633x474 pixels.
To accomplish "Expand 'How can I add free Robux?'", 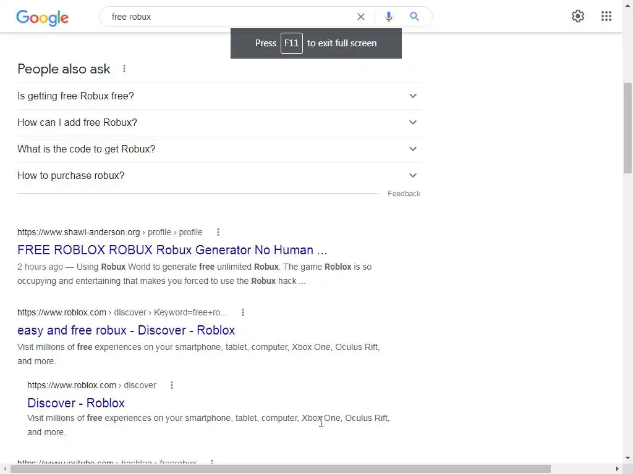I will click(219, 123).
